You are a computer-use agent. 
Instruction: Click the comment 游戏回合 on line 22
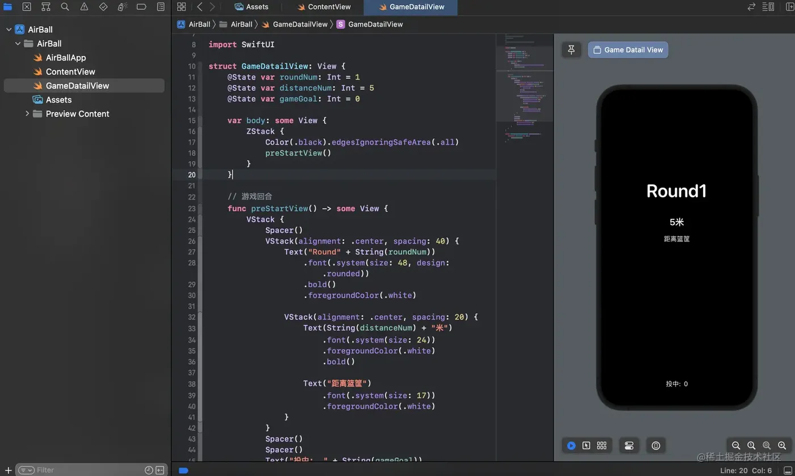click(x=250, y=197)
